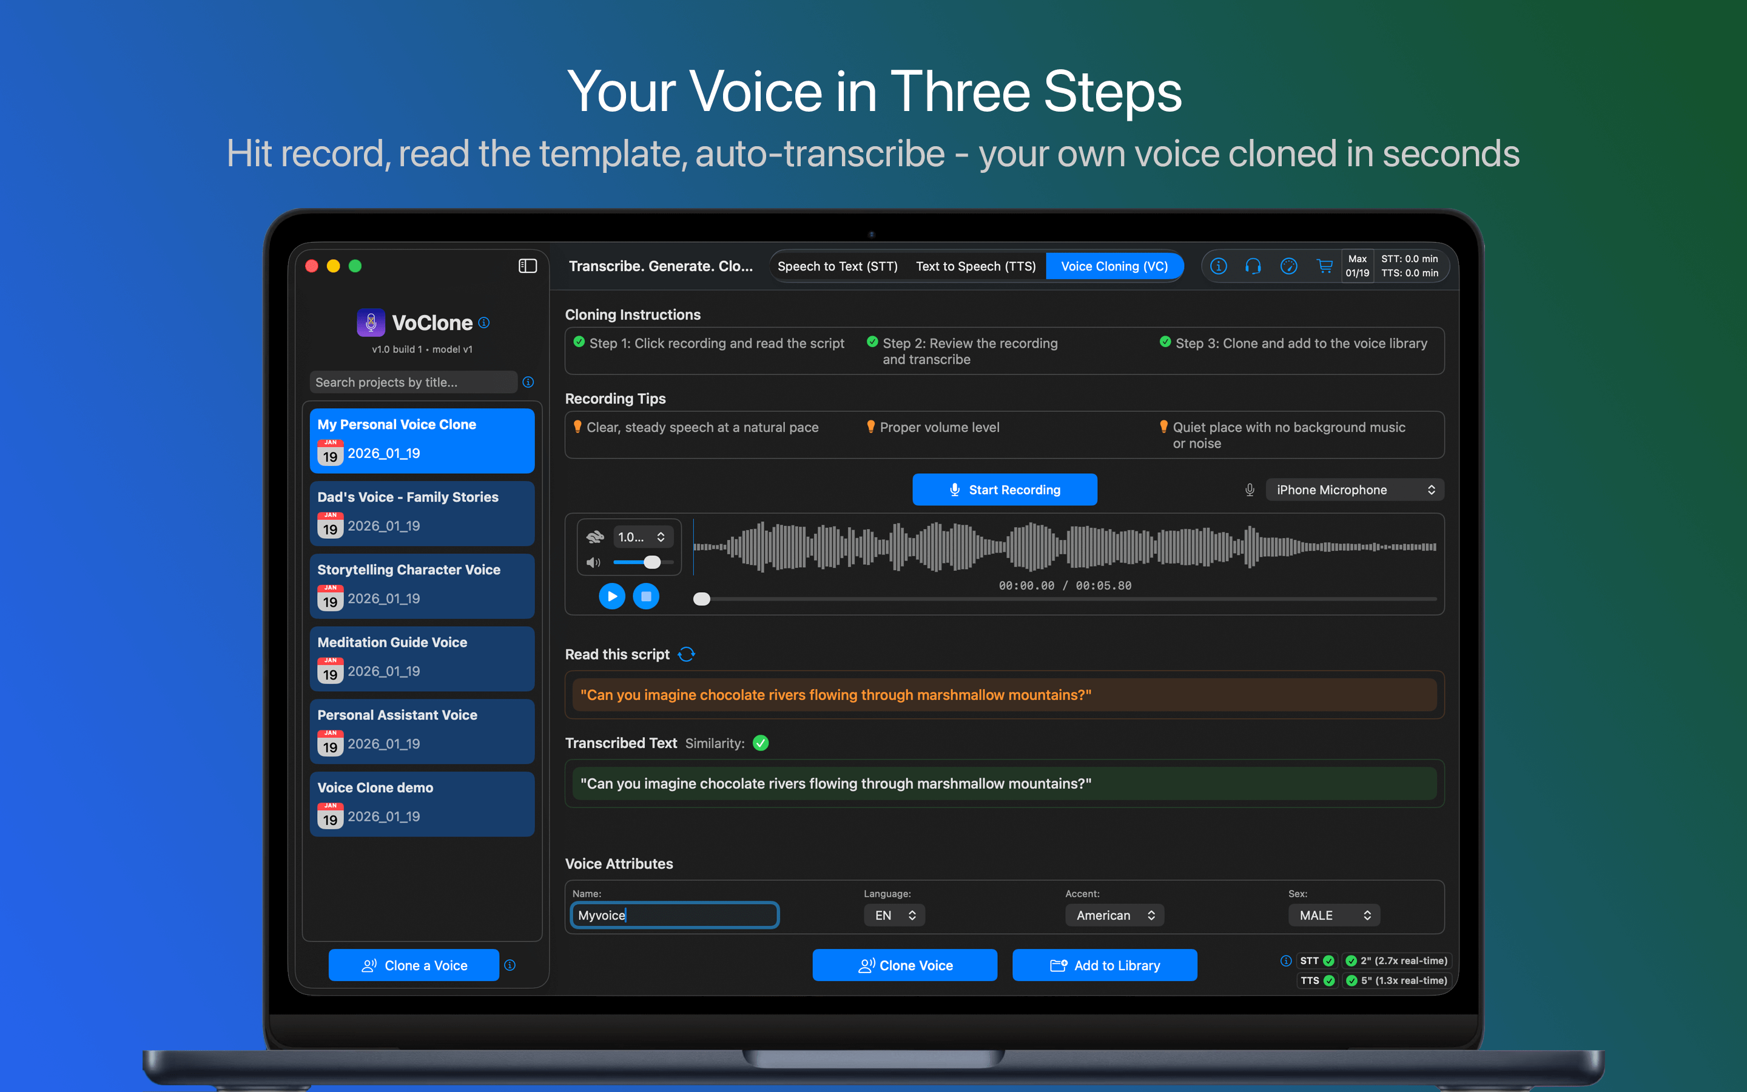Adjust the playback volume slider
This screenshot has height=1092, width=1747.
pyautogui.click(x=651, y=562)
